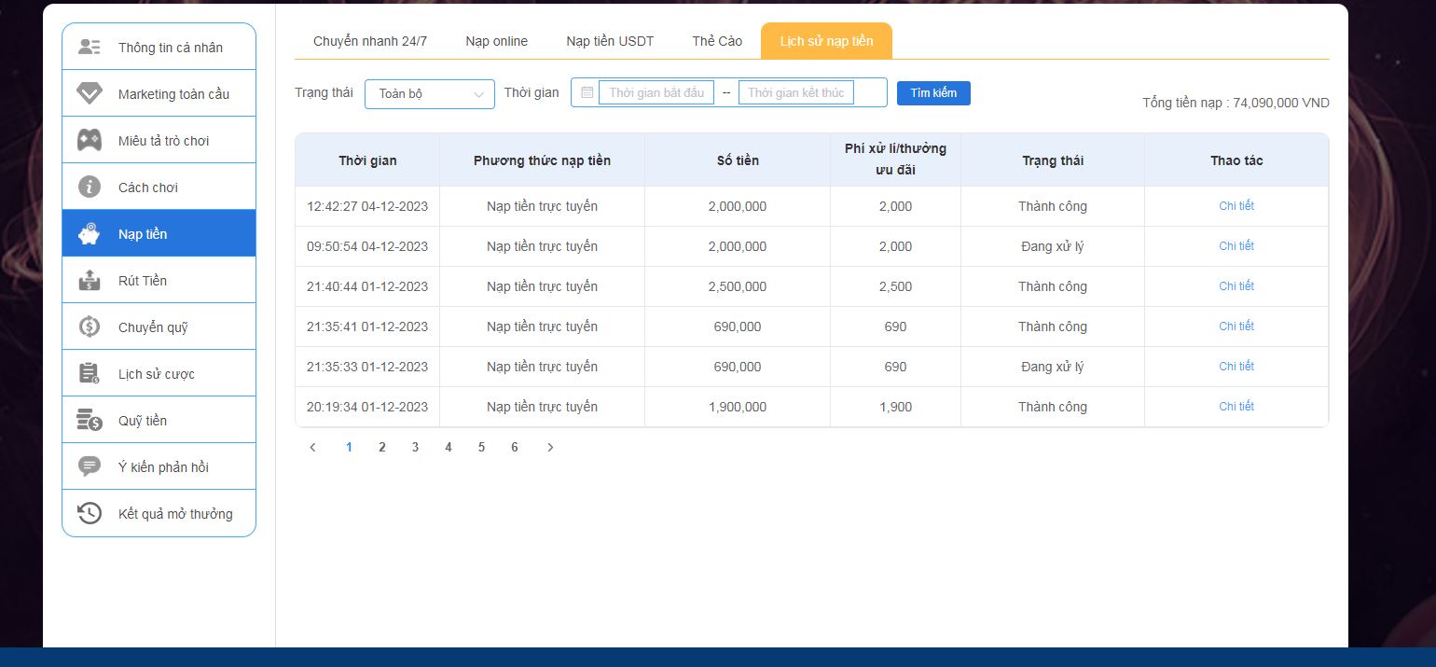
Task: Click the dollar transfer icon for Chuyển quỹ
Action: point(90,327)
